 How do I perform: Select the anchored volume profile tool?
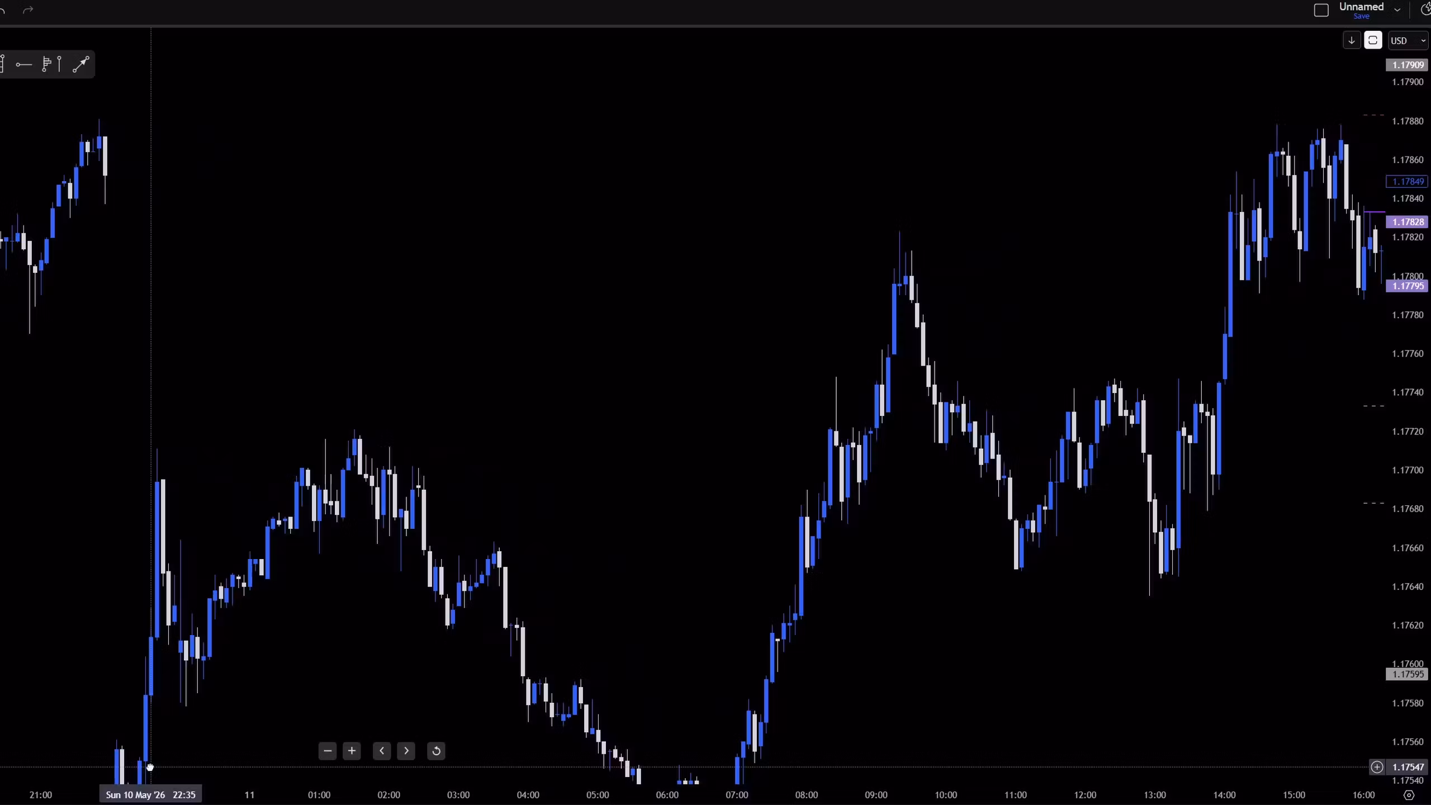click(x=47, y=64)
